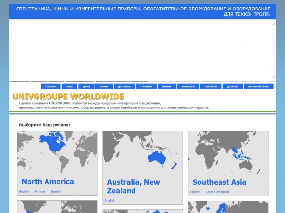Click the scroll up arrow in banner frame
285x213 pixels.
(274, 24)
